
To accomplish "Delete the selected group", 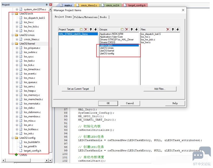I will click(x=127, y=29).
